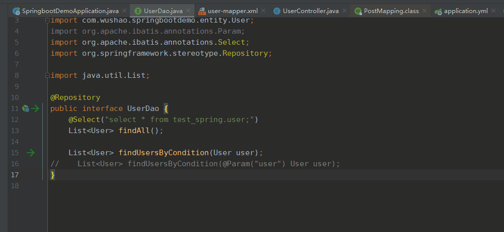The height and width of the screenshot is (232, 504).
Task: Click the green mapper arrow on line 15
Action: [31, 153]
